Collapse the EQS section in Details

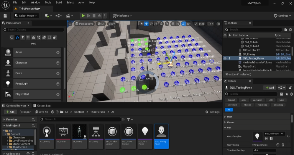225,128
